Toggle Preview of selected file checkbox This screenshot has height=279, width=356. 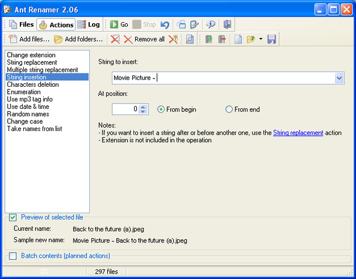click(x=13, y=217)
